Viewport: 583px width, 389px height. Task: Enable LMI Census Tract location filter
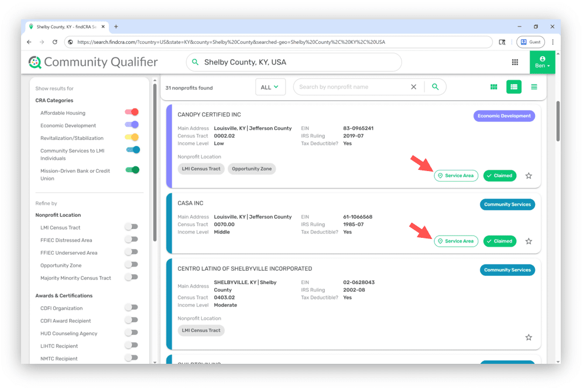pyautogui.click(x=132, y=227)
